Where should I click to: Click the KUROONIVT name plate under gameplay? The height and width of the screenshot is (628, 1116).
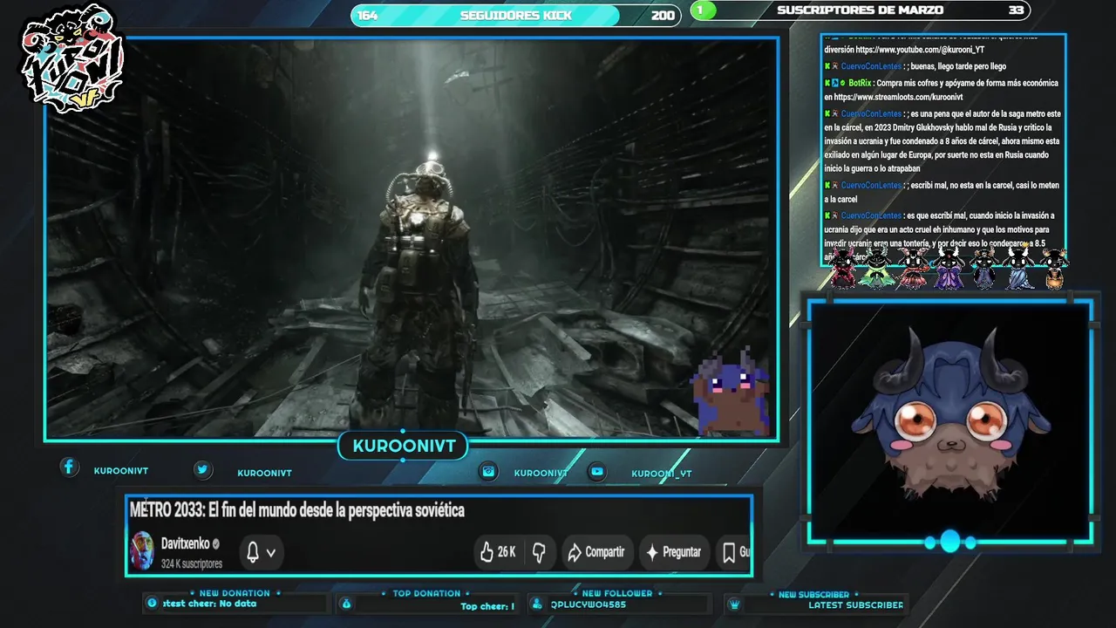(404, 447)
